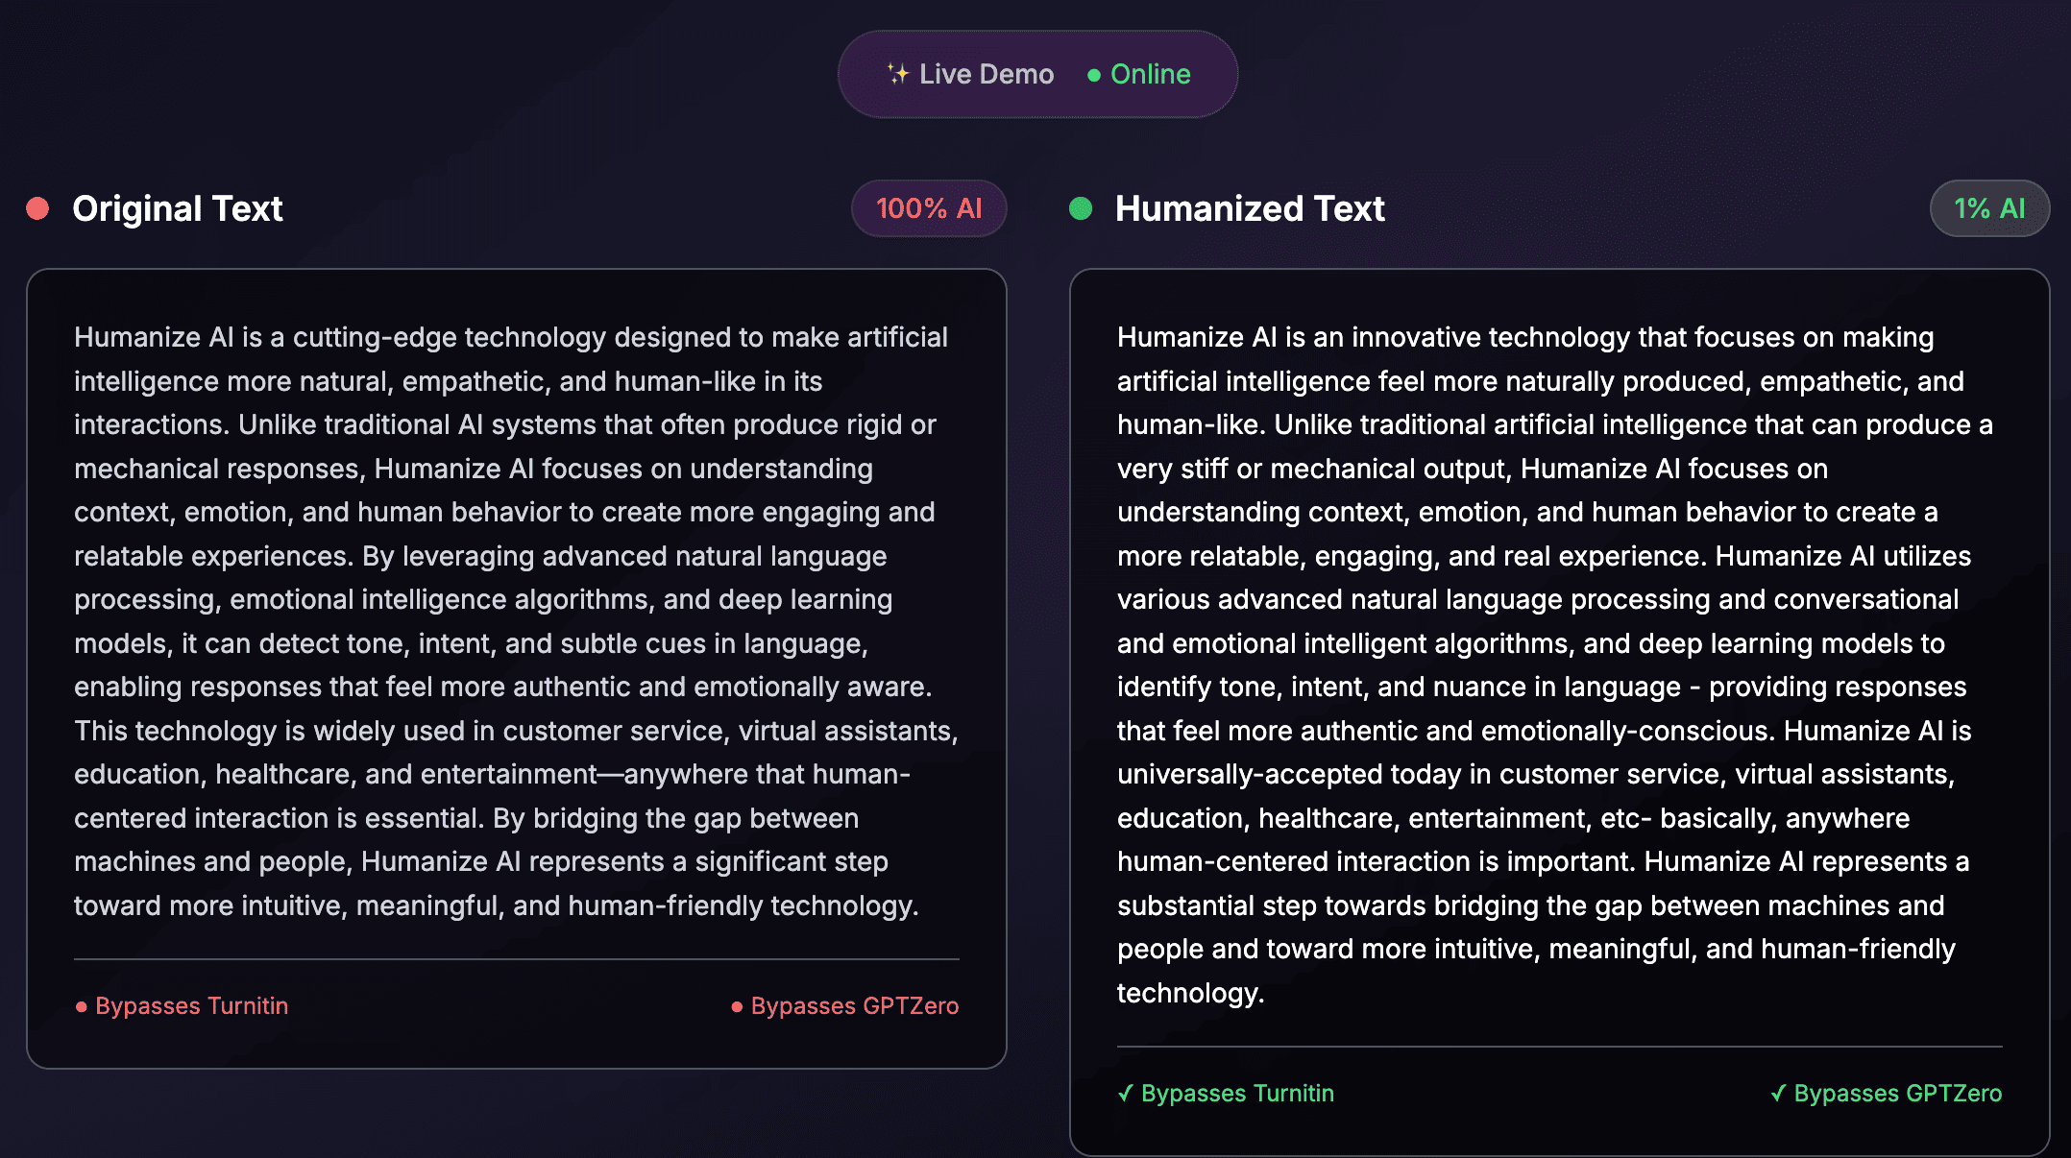Click the checkmark beside Bypasses Turnitin

1126,1093
